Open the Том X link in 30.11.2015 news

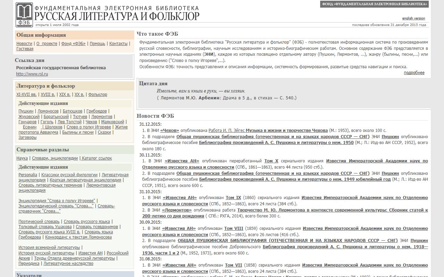tap(271, 161)
